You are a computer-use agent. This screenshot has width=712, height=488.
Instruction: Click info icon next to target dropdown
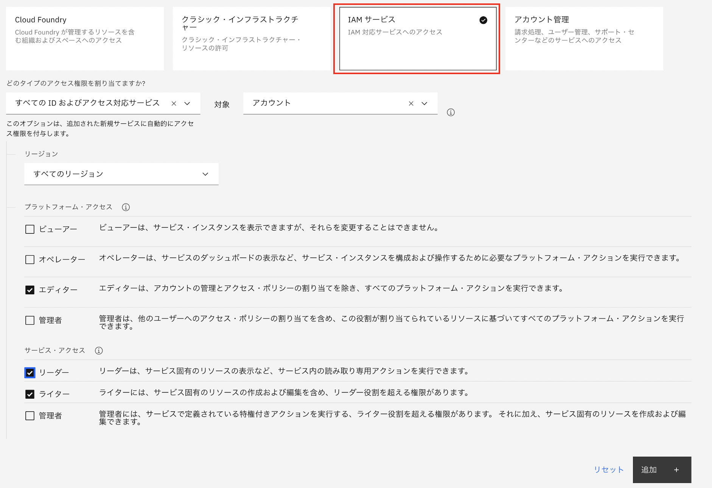451,112
